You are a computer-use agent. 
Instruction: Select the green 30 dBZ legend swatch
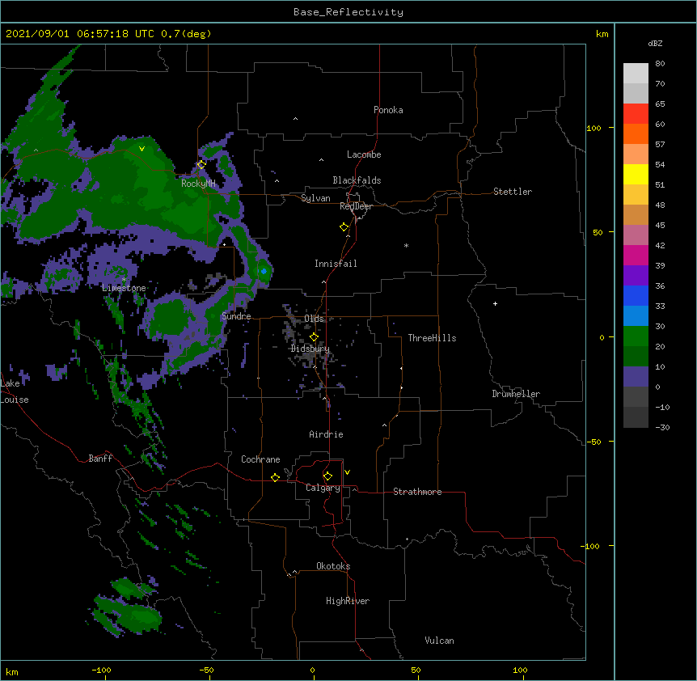636,336
